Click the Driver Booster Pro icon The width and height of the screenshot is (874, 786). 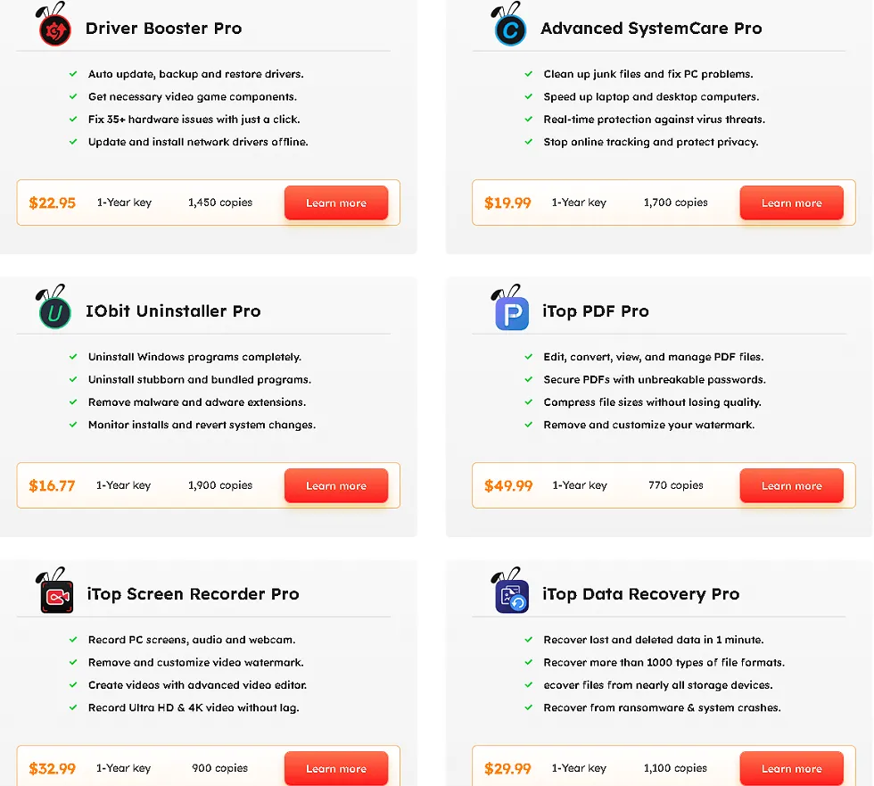[55, 29]
